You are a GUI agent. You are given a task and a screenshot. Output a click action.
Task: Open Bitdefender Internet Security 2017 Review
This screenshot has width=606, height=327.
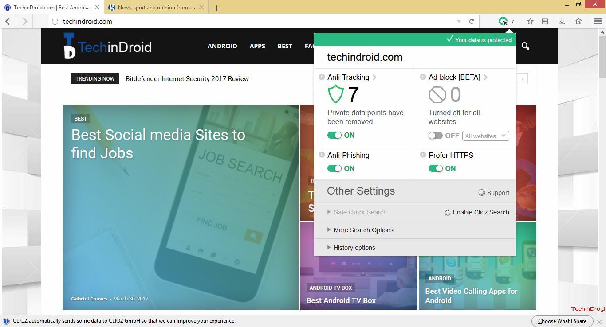click(187, 79)
